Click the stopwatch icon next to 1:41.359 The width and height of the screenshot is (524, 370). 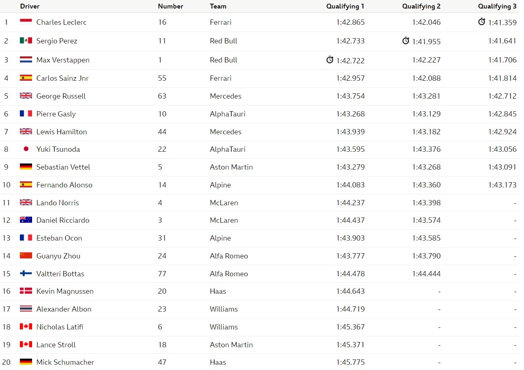point(481,22)
